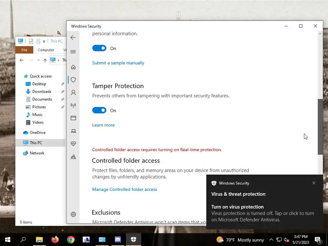Select Quick access in navigation pane
328x246 pixels.
41,76
